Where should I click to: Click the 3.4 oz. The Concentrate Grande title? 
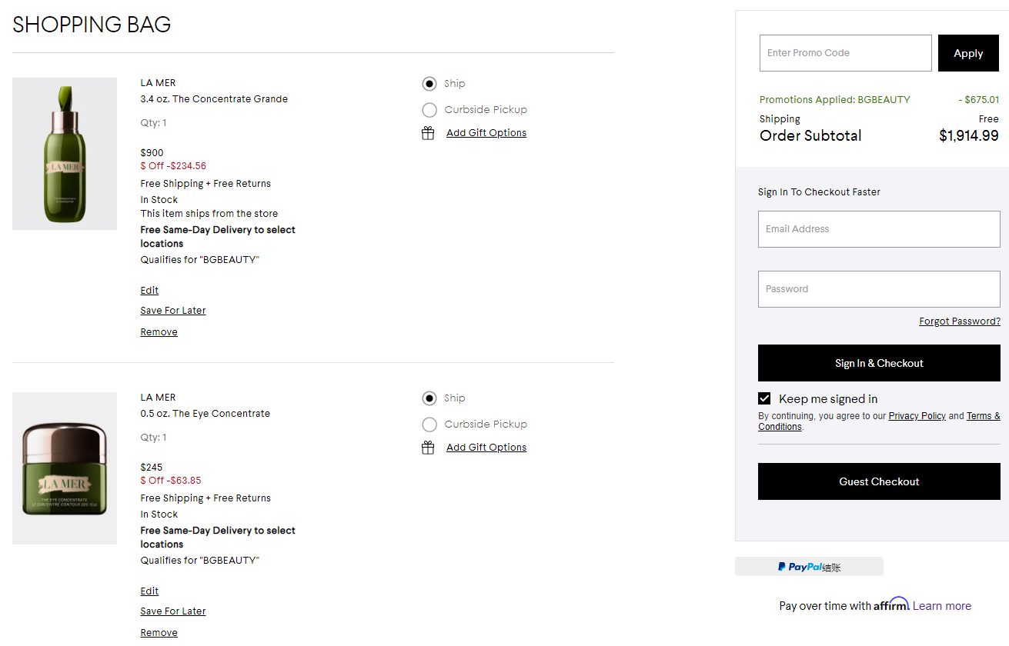point(214,99)
